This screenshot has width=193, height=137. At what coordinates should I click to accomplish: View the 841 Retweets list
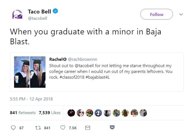tap(23, 113)
